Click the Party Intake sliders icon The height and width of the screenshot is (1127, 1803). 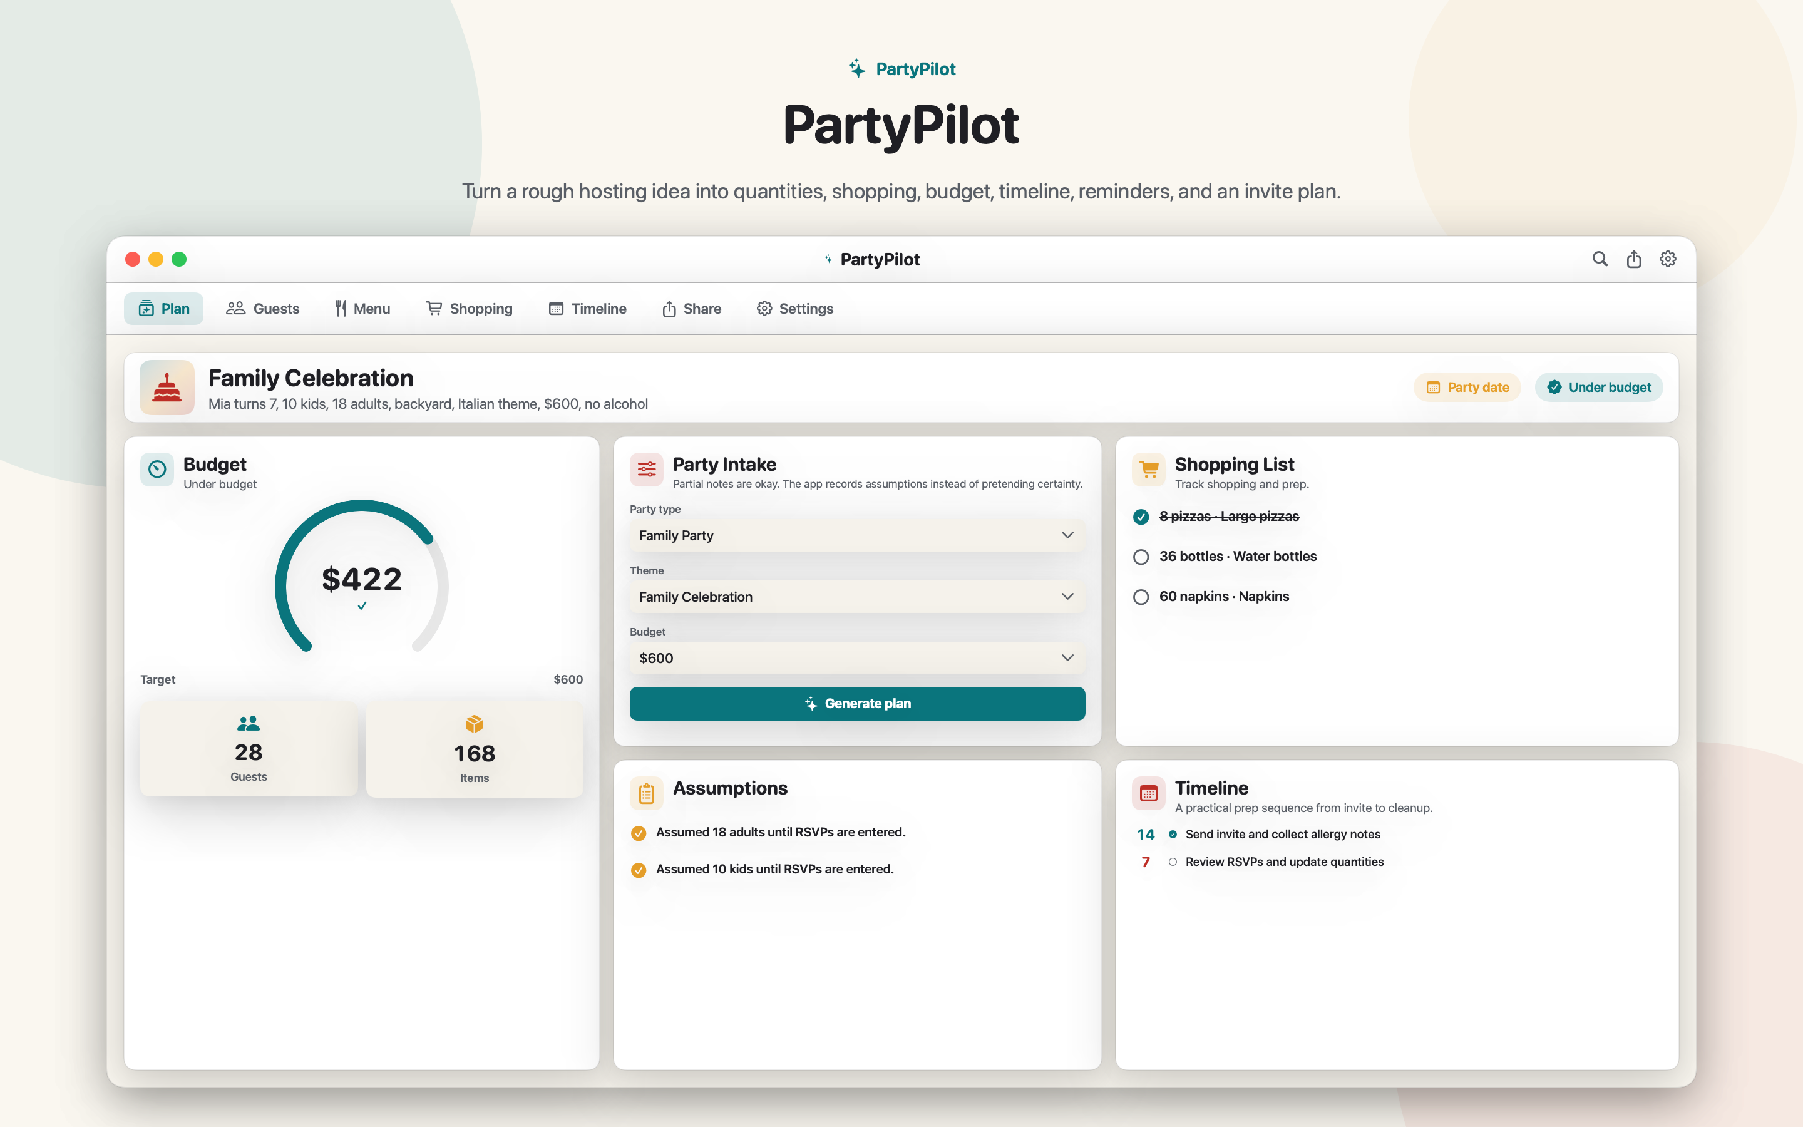647,470
